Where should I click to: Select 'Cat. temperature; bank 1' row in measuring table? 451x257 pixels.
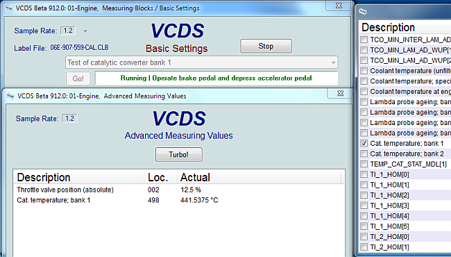click(x=178, y=200)
